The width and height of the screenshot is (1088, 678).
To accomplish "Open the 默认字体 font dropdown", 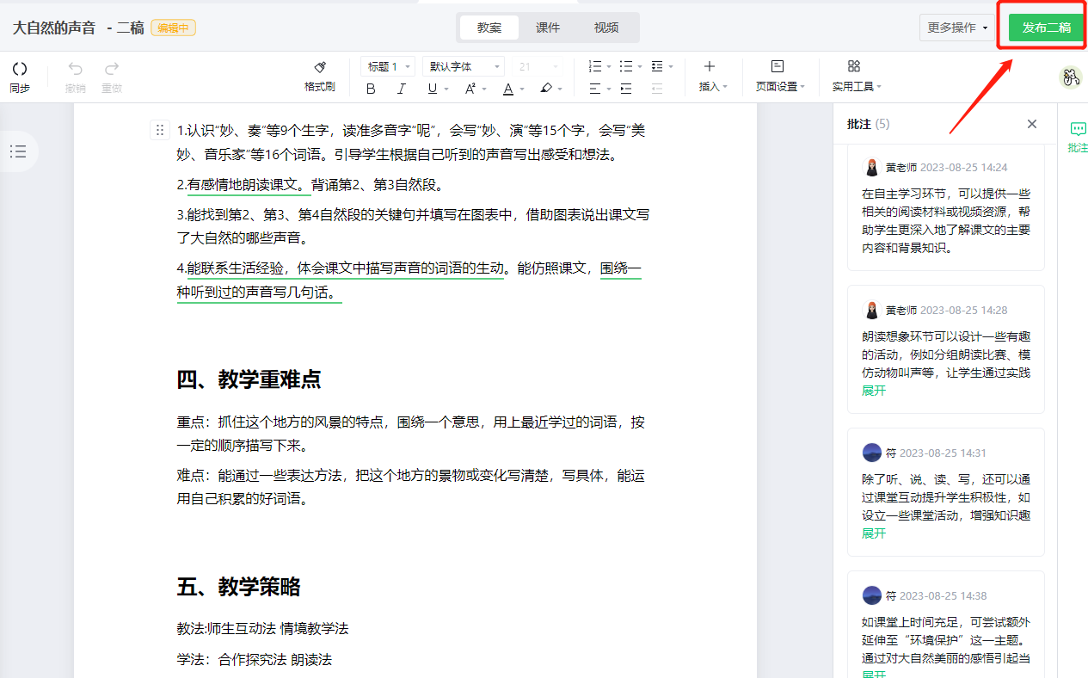I will (x=464, y=66).
